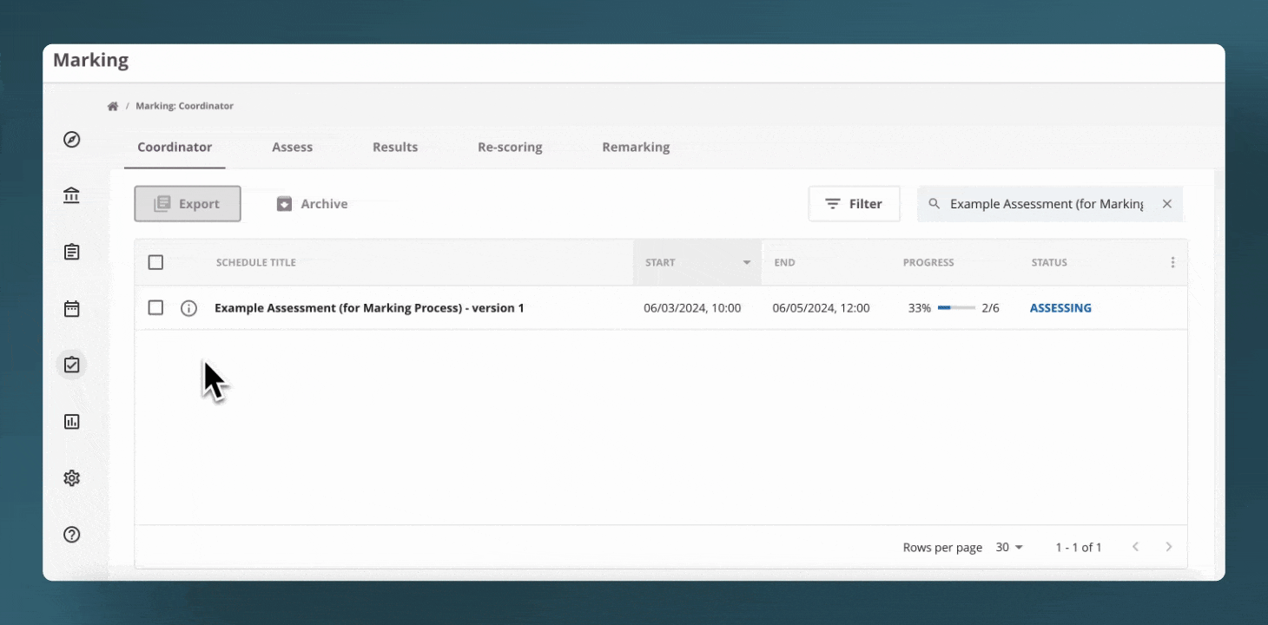Viewport: 1268px width, 625px height.
Task: Click the Archive button
Action: pyautogui.click(x=312, y=204)
